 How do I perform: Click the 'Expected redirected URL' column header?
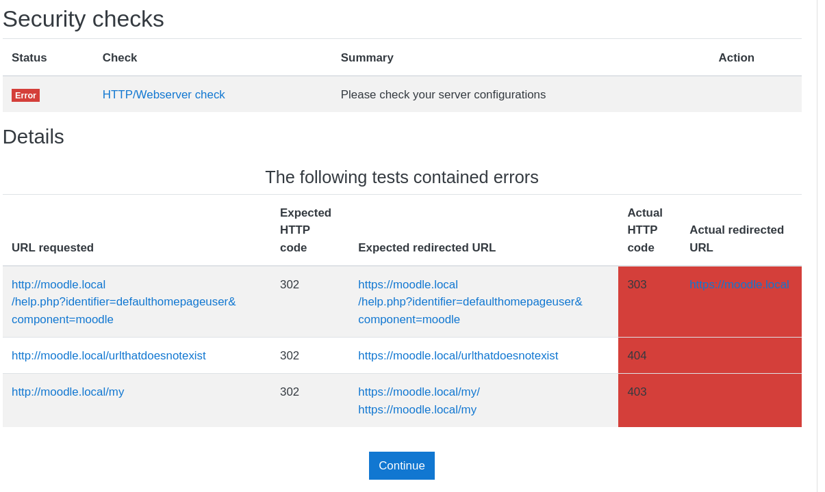(x=427, y=247)
